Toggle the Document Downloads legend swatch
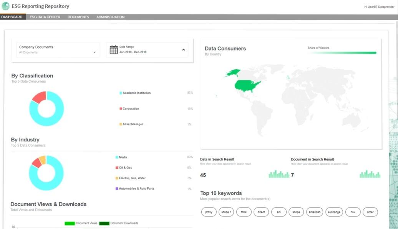 pyautogui.click(x=104, y=223)
